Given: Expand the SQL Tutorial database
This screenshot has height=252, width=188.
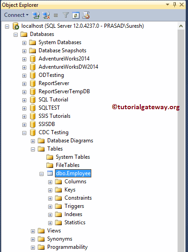Looking at the screenshot, I should tap(24, 100).
